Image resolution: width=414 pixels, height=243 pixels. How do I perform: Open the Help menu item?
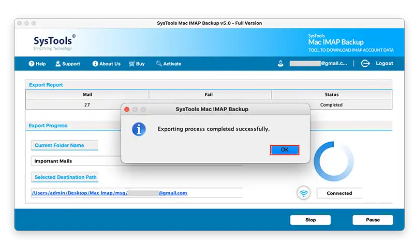37,64
